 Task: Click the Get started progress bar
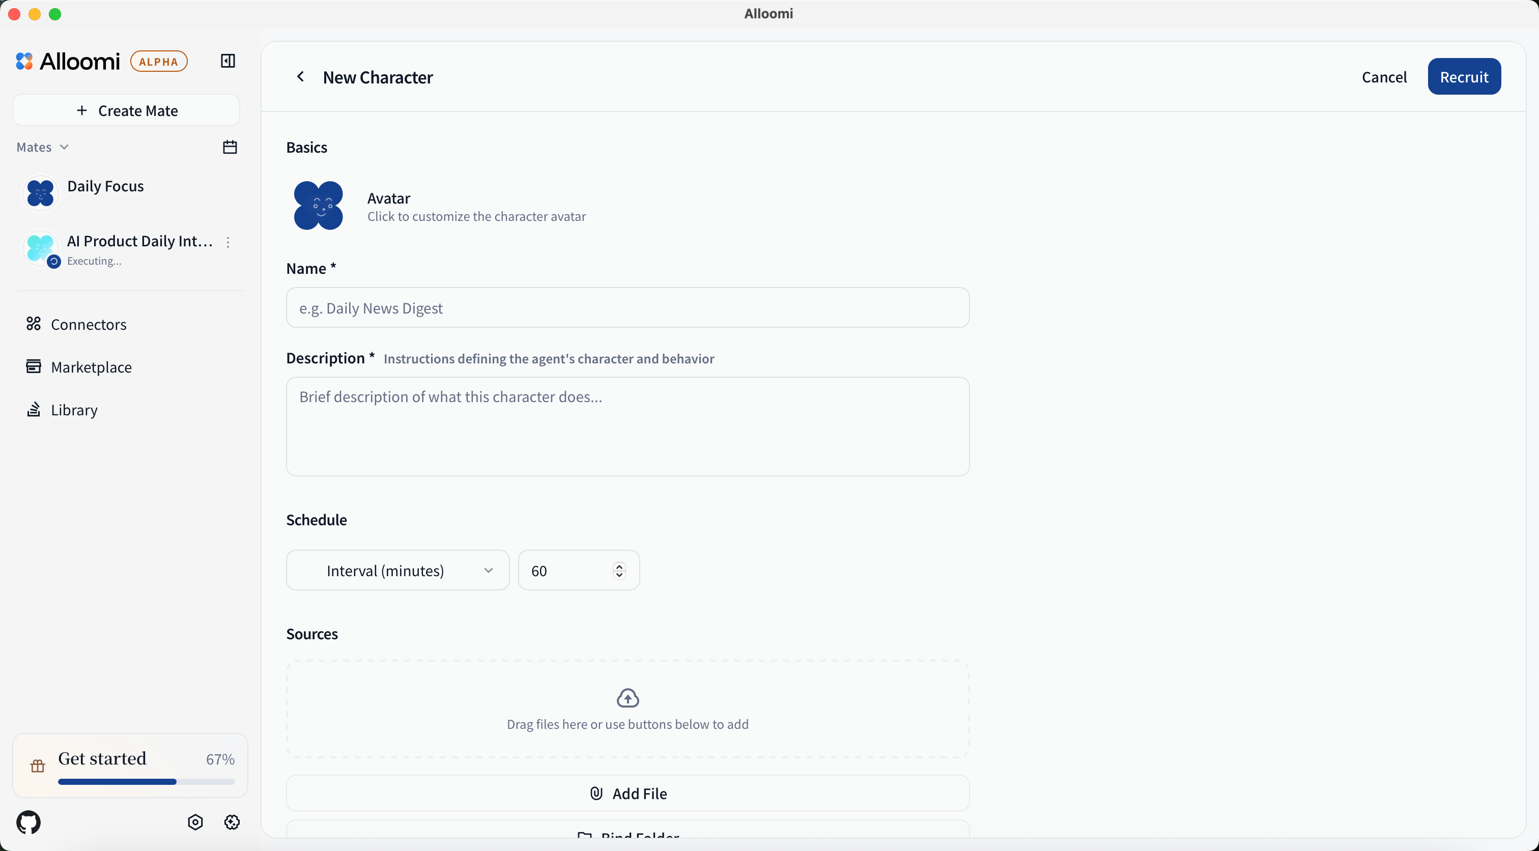pos(147,782)
